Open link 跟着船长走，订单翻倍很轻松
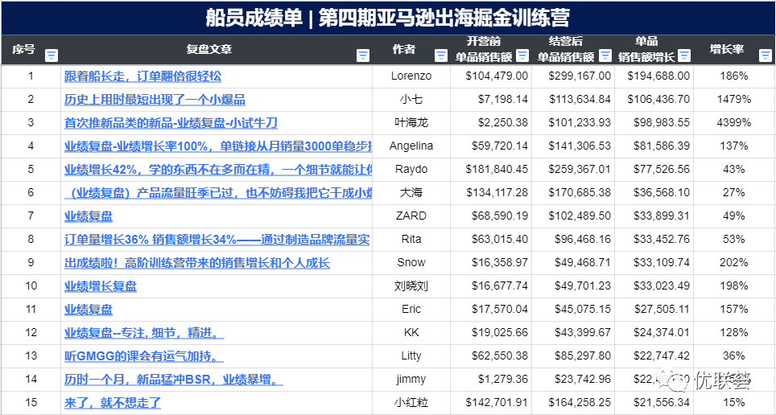Image resolution: width=776 pixels, height=415 pixels. pos(143,76)
